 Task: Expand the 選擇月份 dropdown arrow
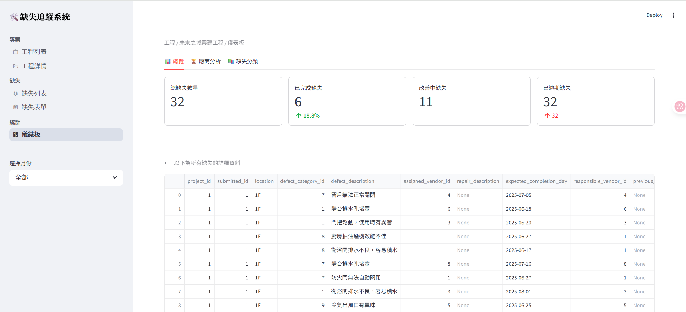click(115, 177)
